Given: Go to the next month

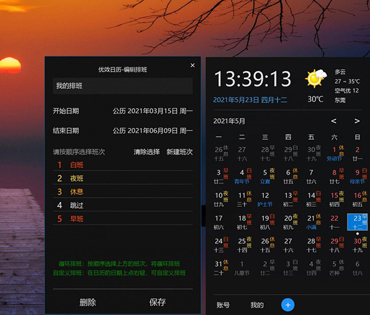Looking at the screenshot, I should pyautogui.click(x=356, y=121).
